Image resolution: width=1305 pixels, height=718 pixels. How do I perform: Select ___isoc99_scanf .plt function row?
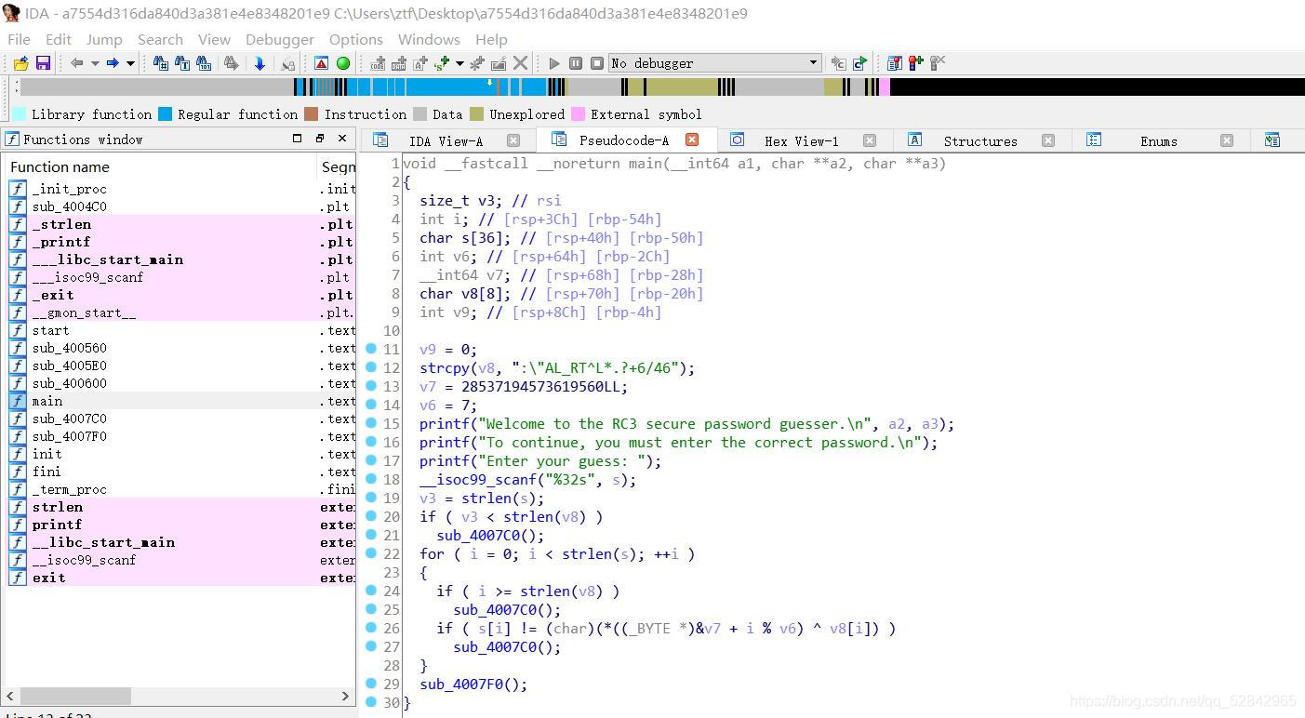[x=180, y=277]
